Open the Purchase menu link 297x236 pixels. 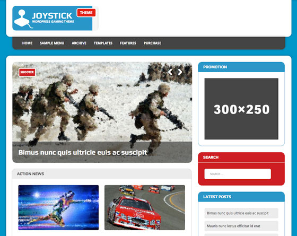click(x=152, y=43)
